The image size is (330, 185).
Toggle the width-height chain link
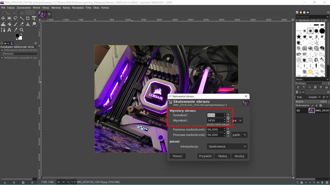pyautogui.click(x=228, y=118)
